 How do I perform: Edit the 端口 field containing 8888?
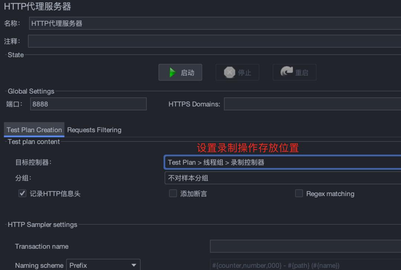point(88,104)
